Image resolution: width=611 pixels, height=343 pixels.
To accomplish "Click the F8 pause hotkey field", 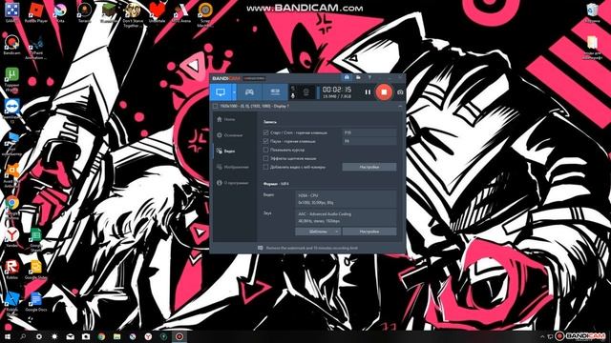I will (369, 141).
